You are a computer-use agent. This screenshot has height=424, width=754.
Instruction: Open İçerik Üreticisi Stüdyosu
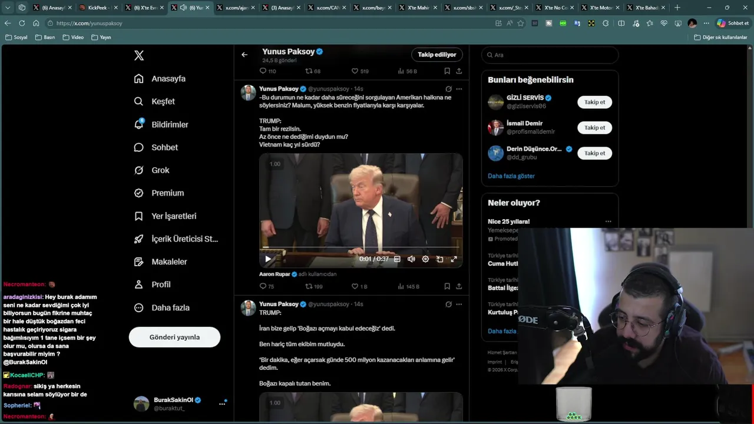coord(176,238)
